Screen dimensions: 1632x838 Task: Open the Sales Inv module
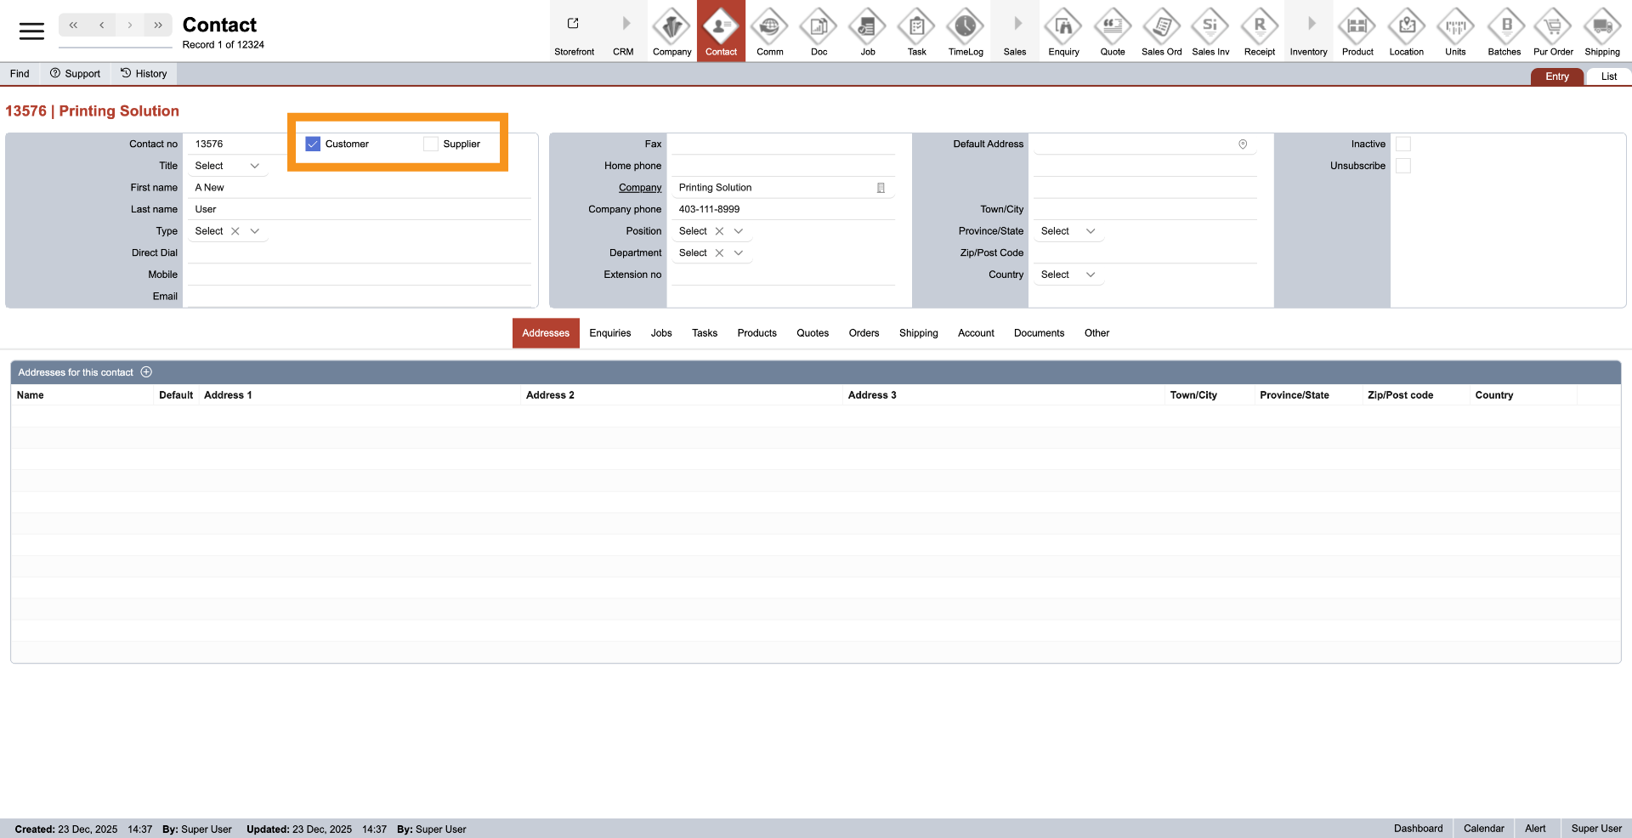point(1210,31)
